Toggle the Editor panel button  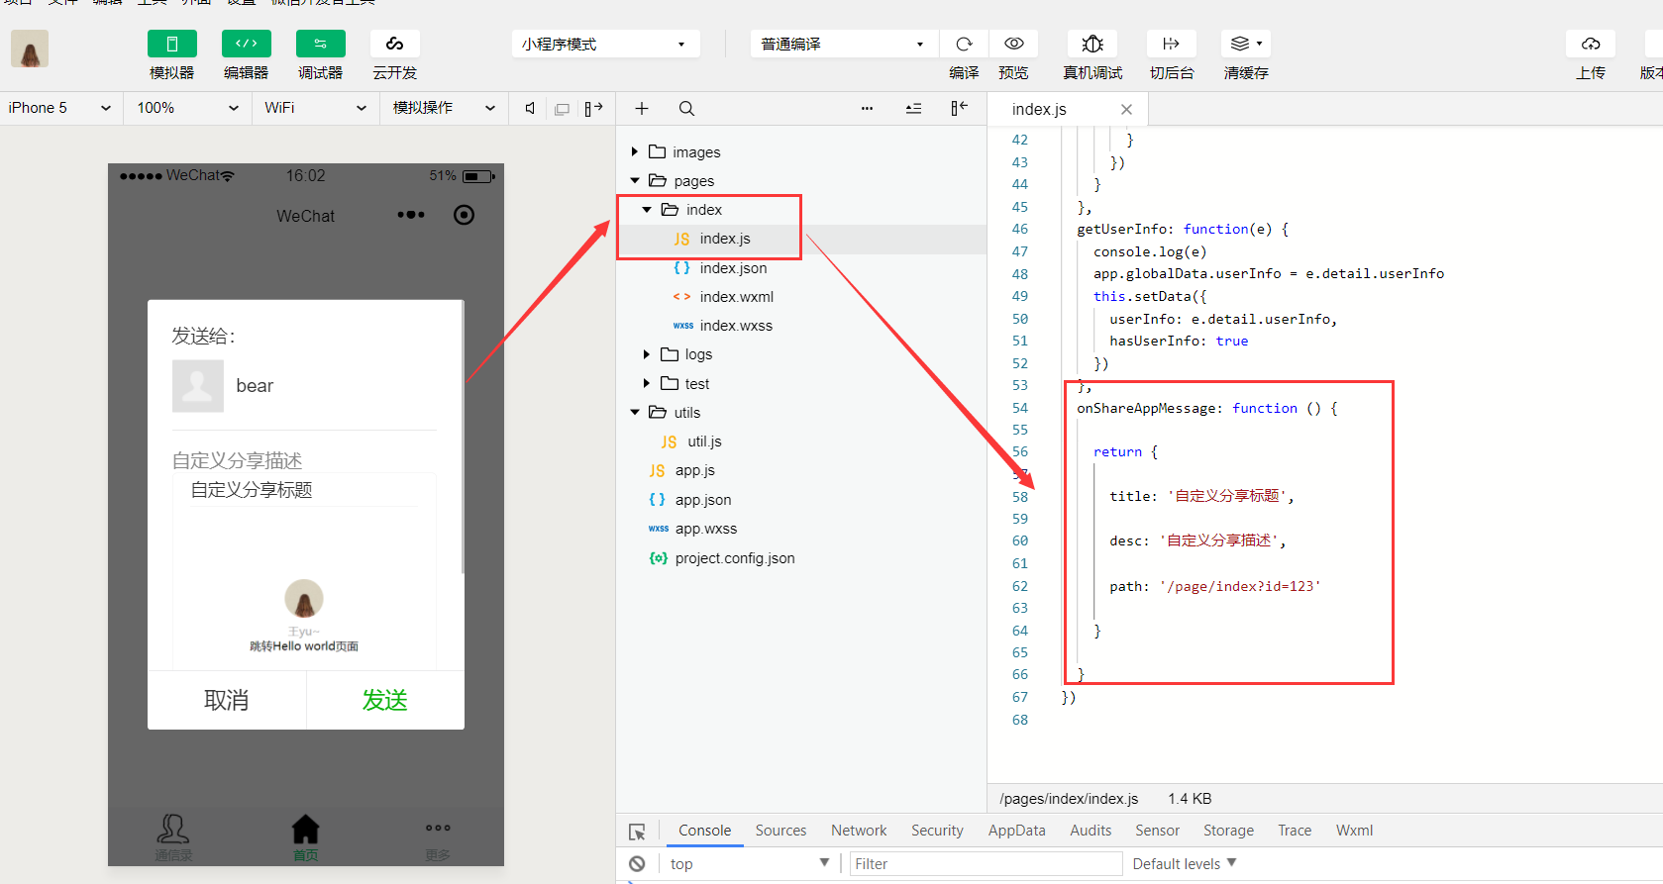(x=246, y=44)
